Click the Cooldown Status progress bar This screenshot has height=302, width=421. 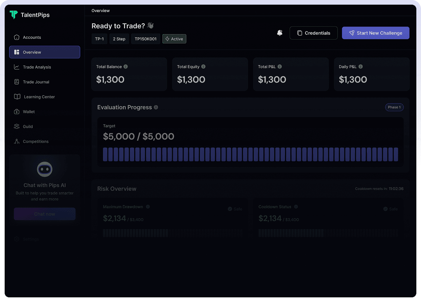coord(328,233)
